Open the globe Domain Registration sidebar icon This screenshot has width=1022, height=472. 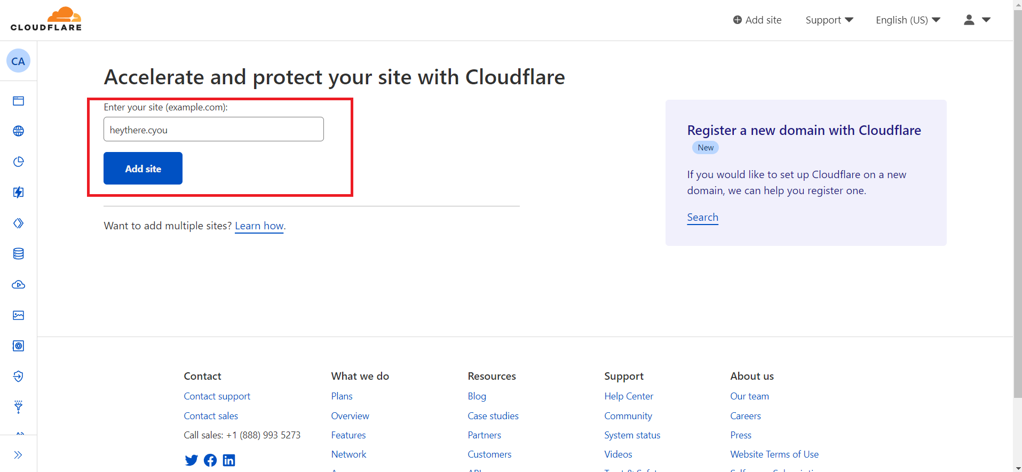pyautogui.click(x=19, y=131)
